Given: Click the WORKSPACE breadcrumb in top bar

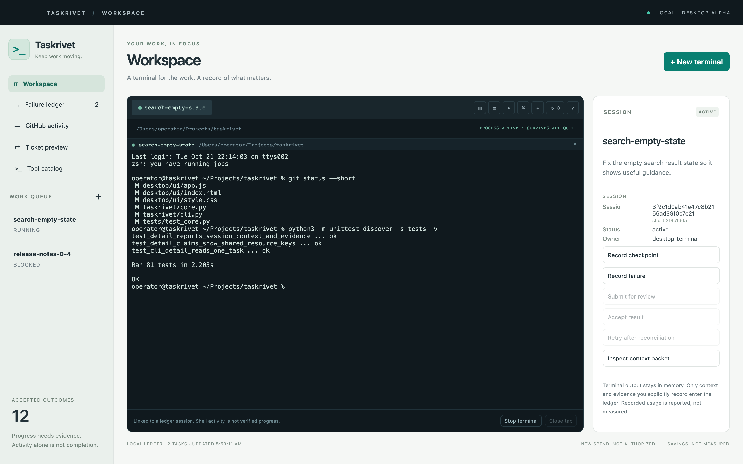Looking at the screenshot, I should pyautogui.click(x=123, y=13).
